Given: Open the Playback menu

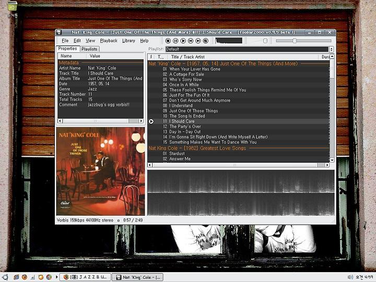Looking at the screenshot, I should tap(109, 41).
